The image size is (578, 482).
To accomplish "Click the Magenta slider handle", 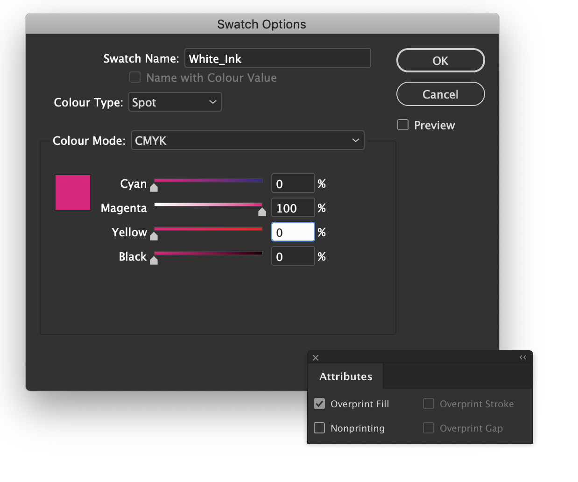I will coord(262,212).
